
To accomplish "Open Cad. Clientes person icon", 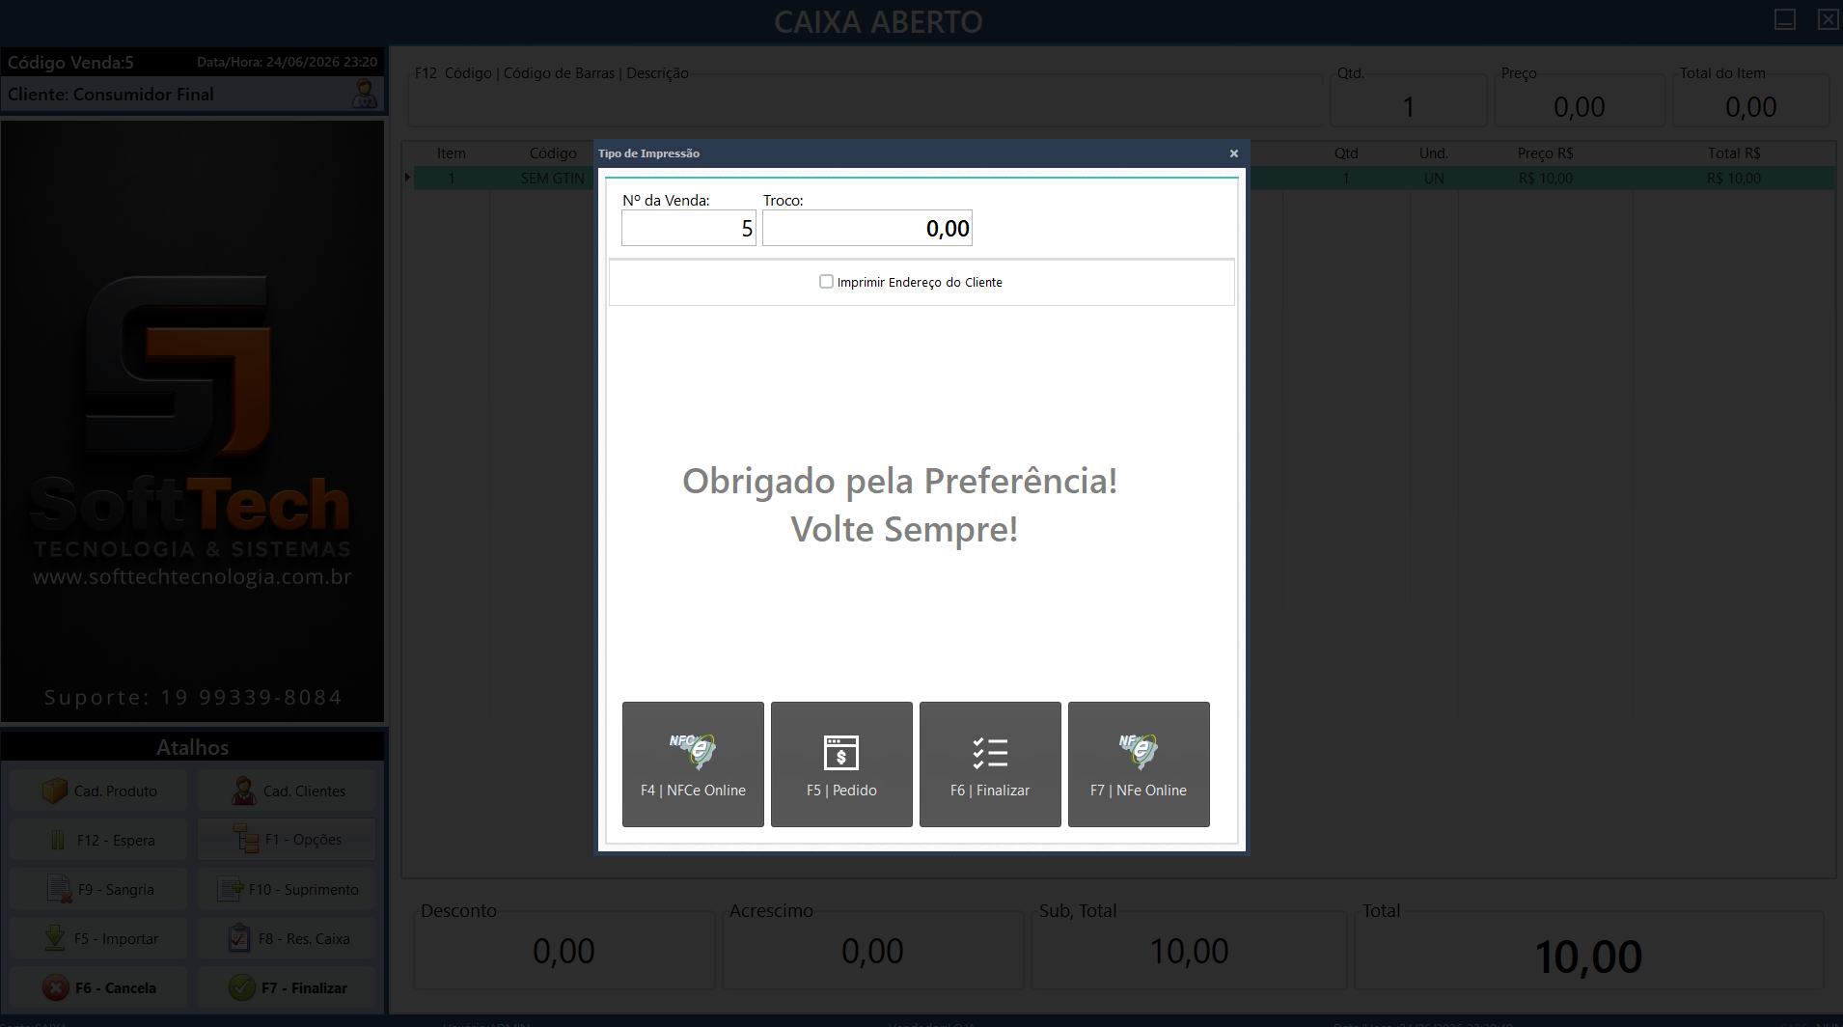I will pyautogui.click(x=244, y=791).
